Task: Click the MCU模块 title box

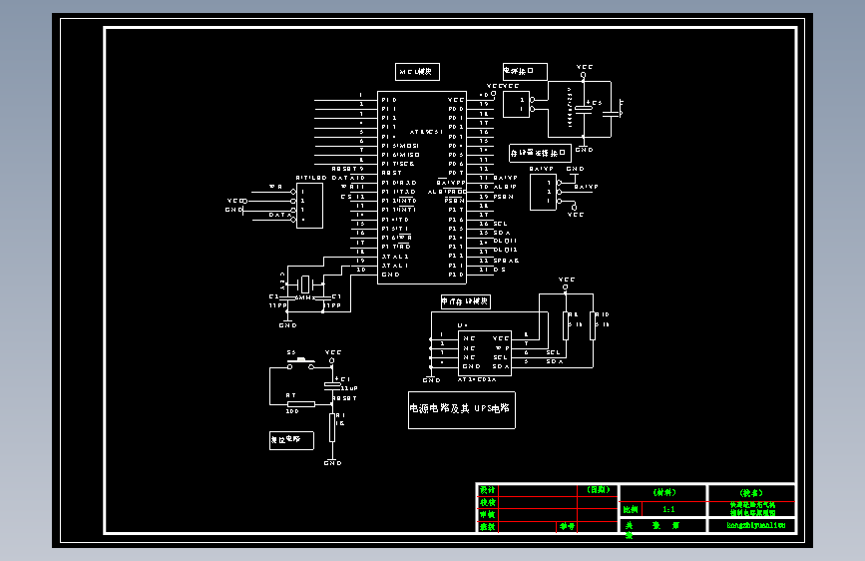Action: point(418,72)
